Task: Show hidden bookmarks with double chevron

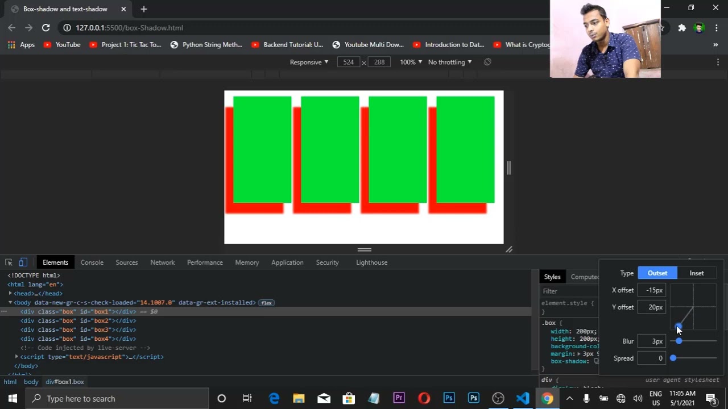Action: (715, 45)
